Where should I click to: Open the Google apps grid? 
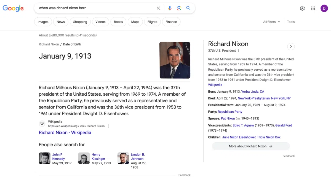(313, 9)
